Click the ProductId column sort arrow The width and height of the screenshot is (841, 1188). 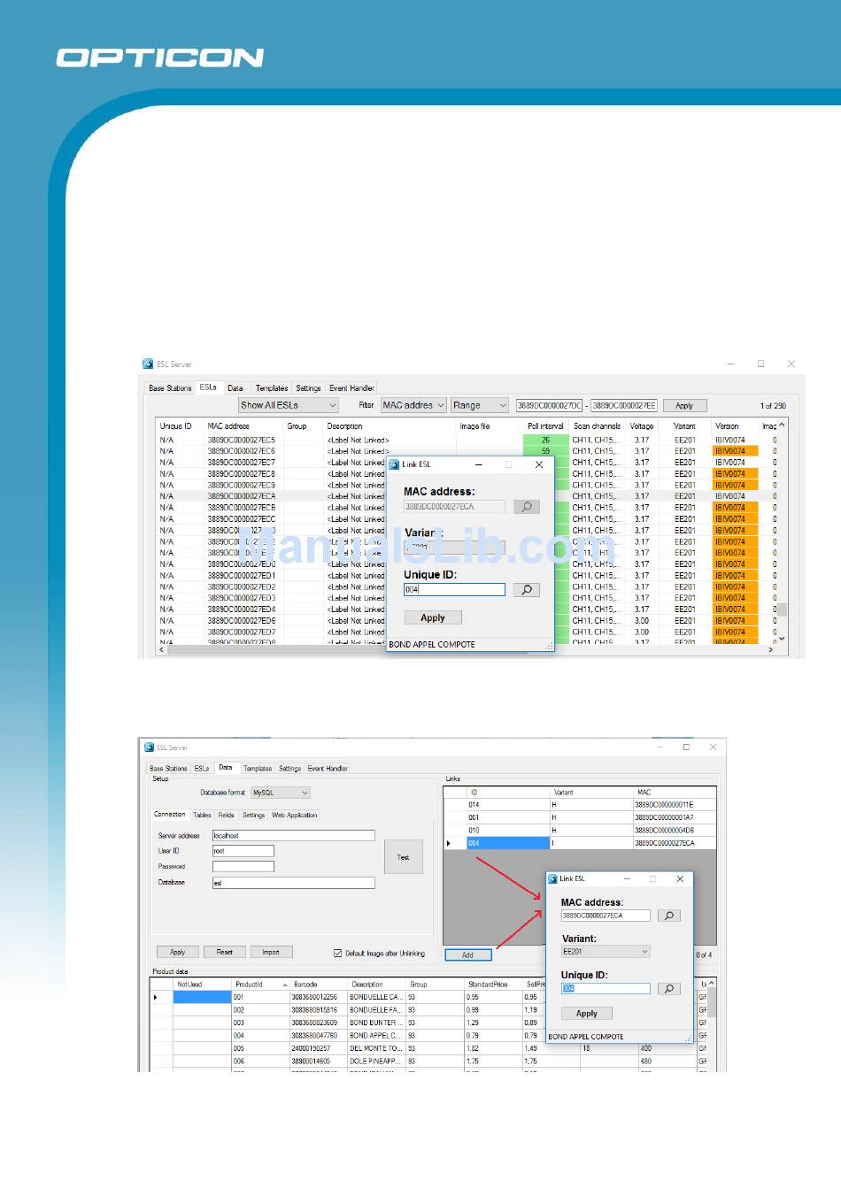tap(284, 985)
